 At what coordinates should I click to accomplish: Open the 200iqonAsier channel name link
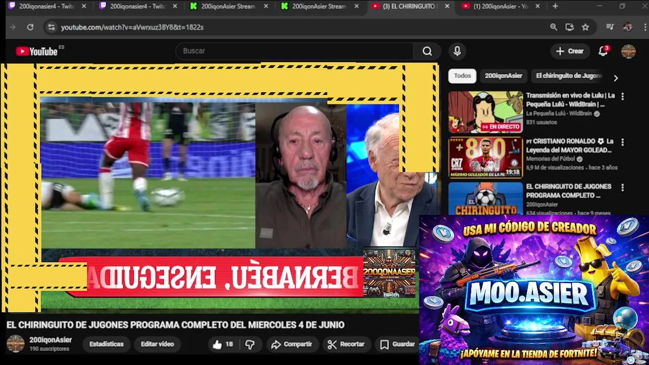[x=51, y=340]
